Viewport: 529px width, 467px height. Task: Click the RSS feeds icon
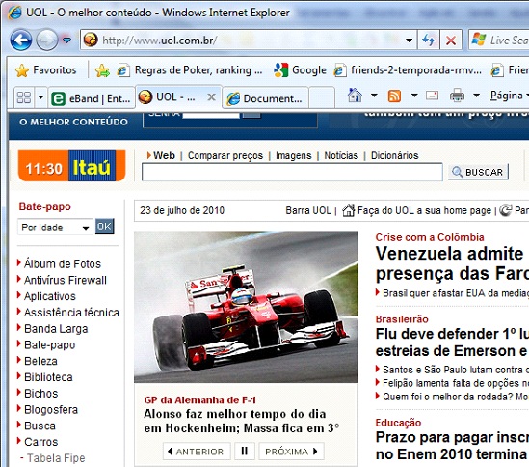pyautogui.click(x=394, y=96)
